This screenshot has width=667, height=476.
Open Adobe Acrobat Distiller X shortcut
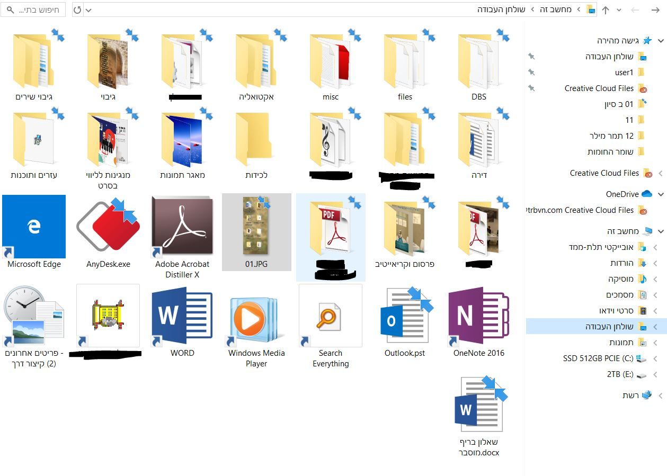click(x=182, y=227)
